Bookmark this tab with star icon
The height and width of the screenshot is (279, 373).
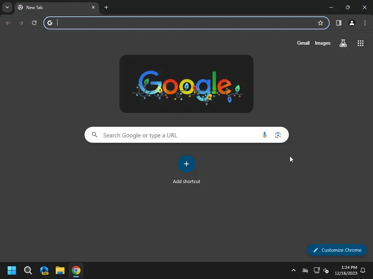click(x=321, y=23)
